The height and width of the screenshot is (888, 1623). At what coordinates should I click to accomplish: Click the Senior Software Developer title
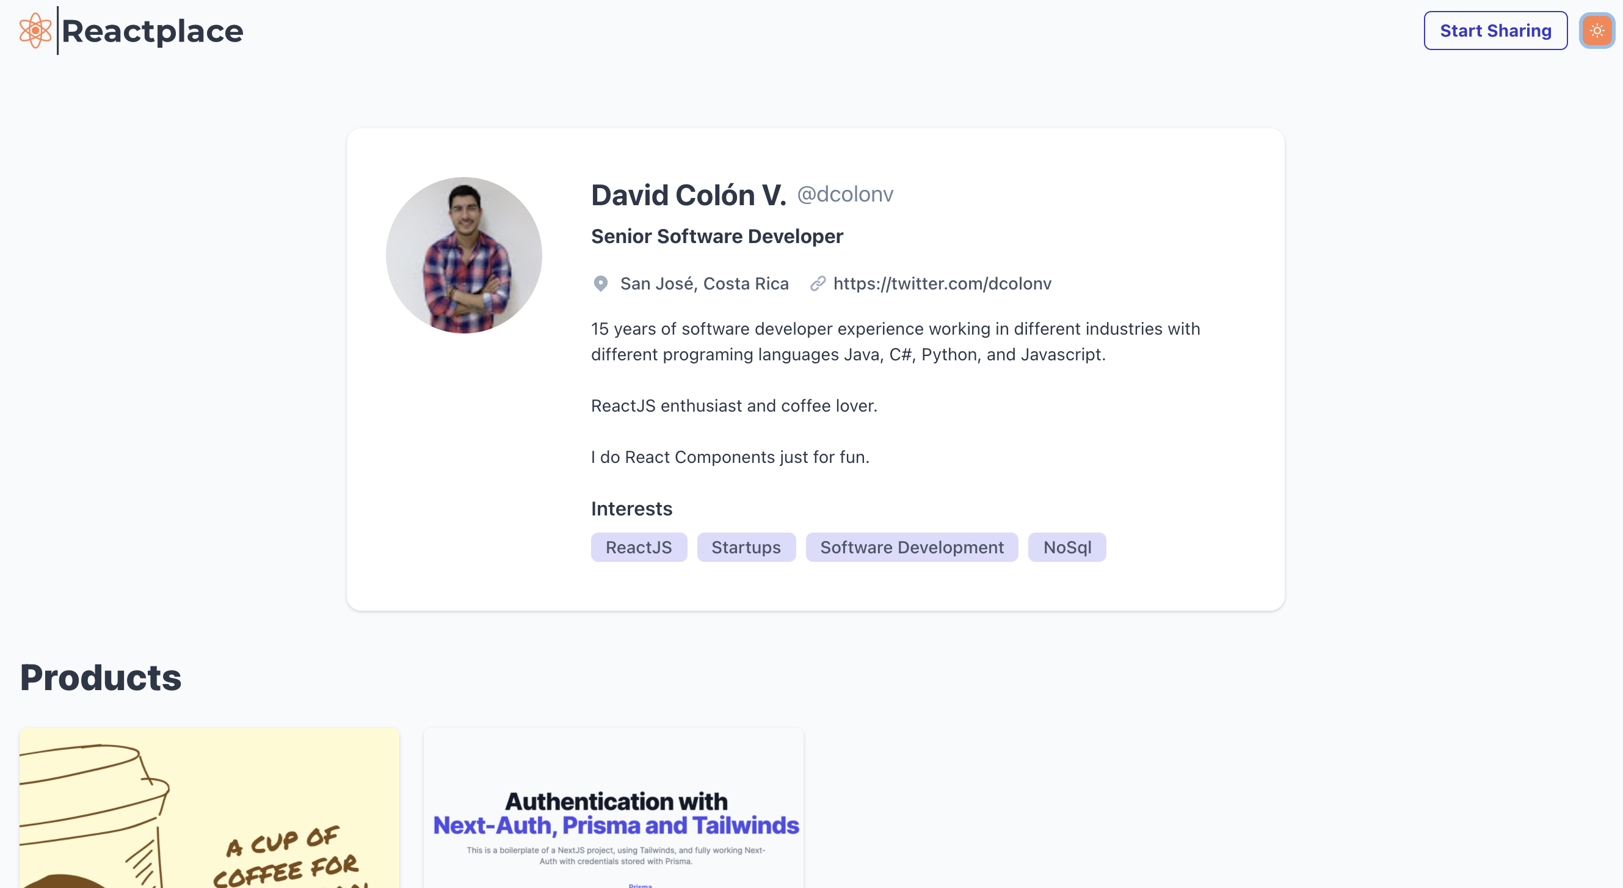coord(716,236)
